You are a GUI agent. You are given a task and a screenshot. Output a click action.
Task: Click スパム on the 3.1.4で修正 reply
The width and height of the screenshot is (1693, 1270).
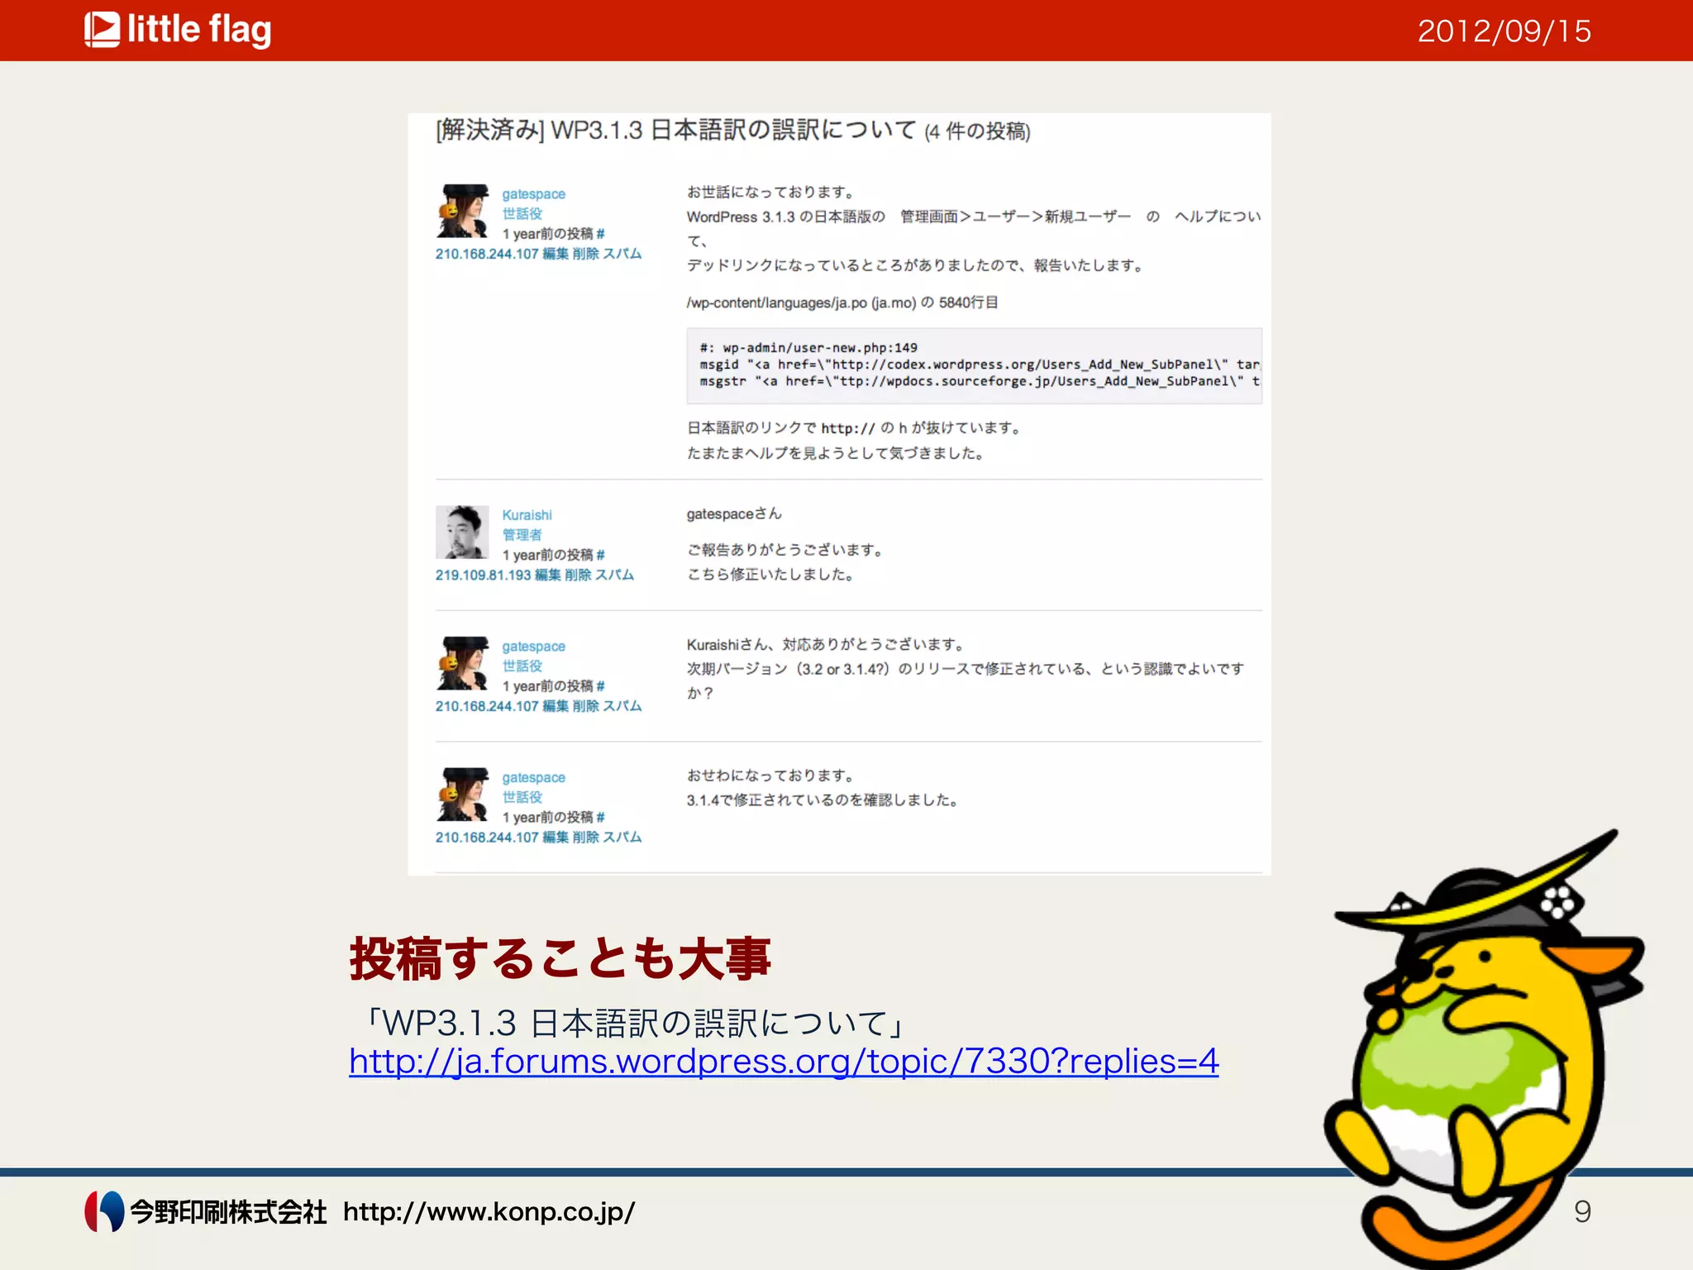pyautogui.click(x=622, y=838)
